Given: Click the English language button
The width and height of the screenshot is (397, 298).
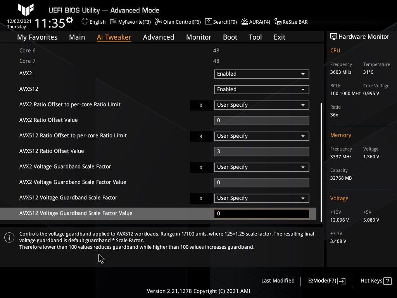Looking at the screenshot, I should click(x=94, y=22).
